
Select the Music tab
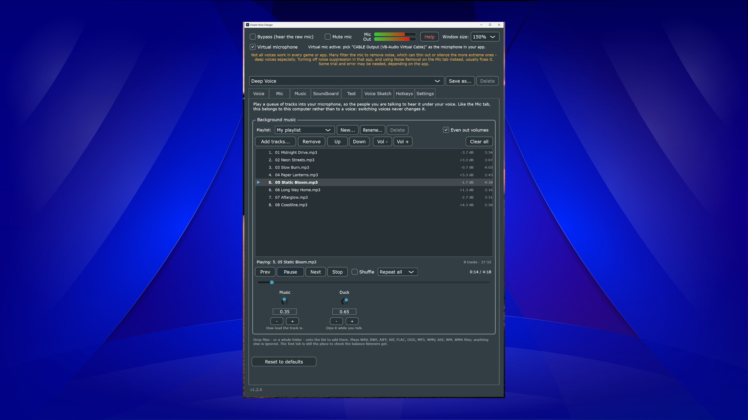pos(300,94)
